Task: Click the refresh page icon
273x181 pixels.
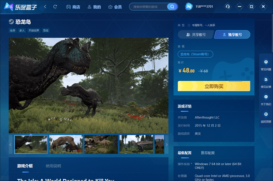Action: (x=55, y=7)
